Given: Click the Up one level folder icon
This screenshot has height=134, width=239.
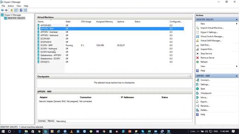Looking at the screenshot, I should click(12, 10).
